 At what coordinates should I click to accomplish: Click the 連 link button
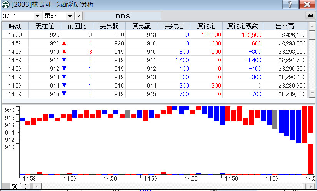coord(310,16)
